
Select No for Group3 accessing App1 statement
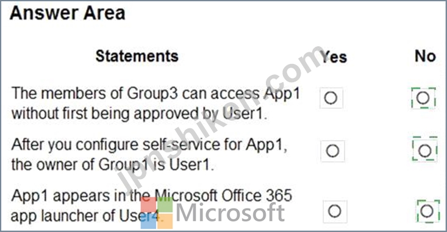423,98
